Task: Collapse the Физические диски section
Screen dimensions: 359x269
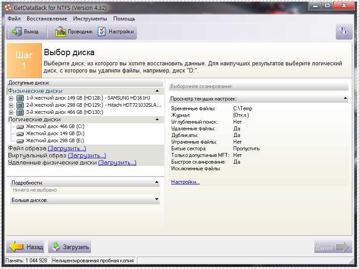Action: tap(157, 91)
